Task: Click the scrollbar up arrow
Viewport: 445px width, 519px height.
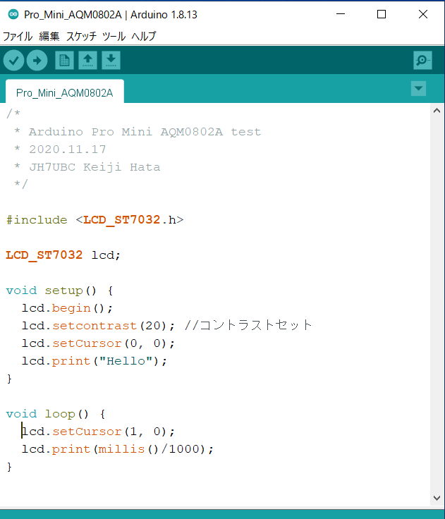Action: 437,111
